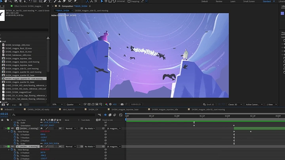This screenshot has height=160, width=285.
Task: Select the Brush tool in toolbar
Action: pos(55,1)
